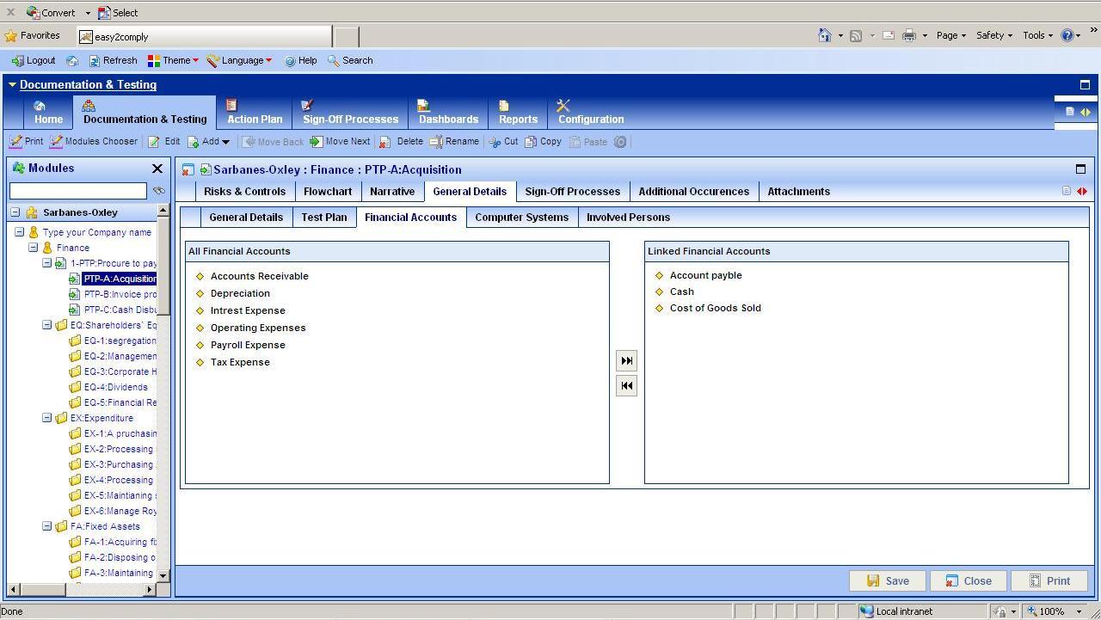Click the home icon beside Logout
The height and width of the screenshot is (620, 1101).
coord(72,60)
